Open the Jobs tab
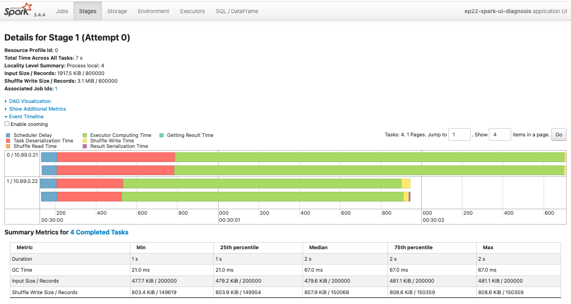This screenshot has width=571, height=304. [x=62, y=12]
